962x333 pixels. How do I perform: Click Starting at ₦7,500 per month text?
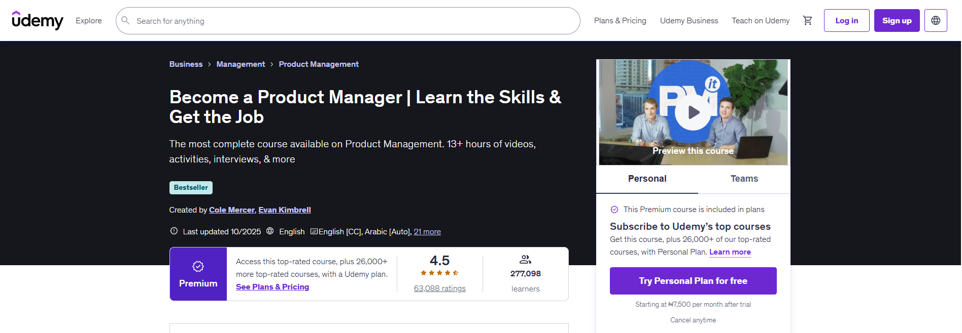point(693,305)
